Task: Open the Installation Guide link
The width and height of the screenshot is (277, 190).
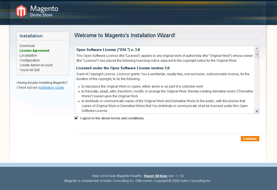Action: (x=51, y=88)
